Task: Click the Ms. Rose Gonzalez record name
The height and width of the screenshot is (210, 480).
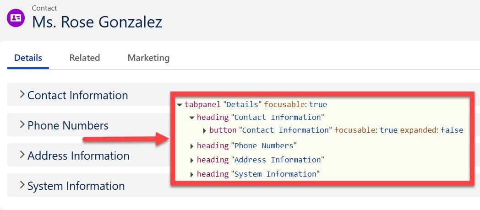Action: point(98,22)
